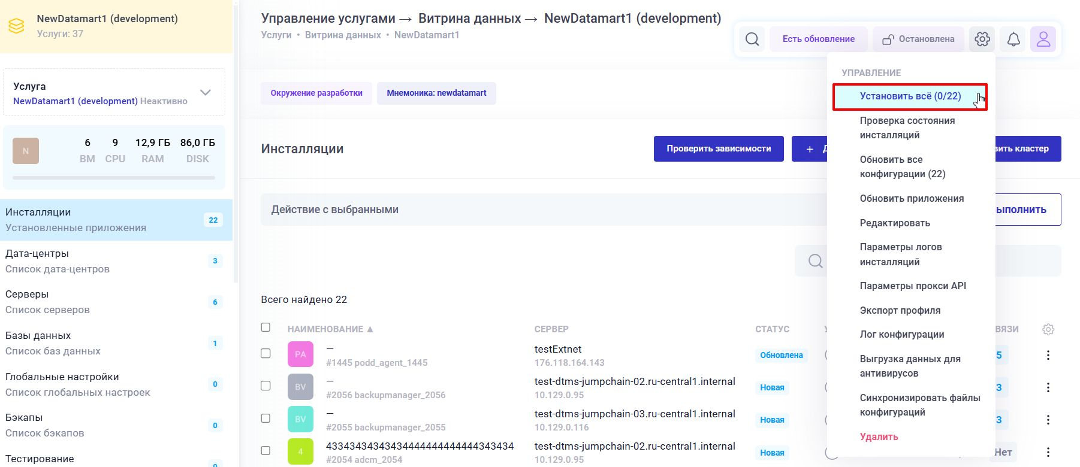Open Дата-центры in the sidebar
Screen dimensions: 1080x467
(x=116, y=261)
